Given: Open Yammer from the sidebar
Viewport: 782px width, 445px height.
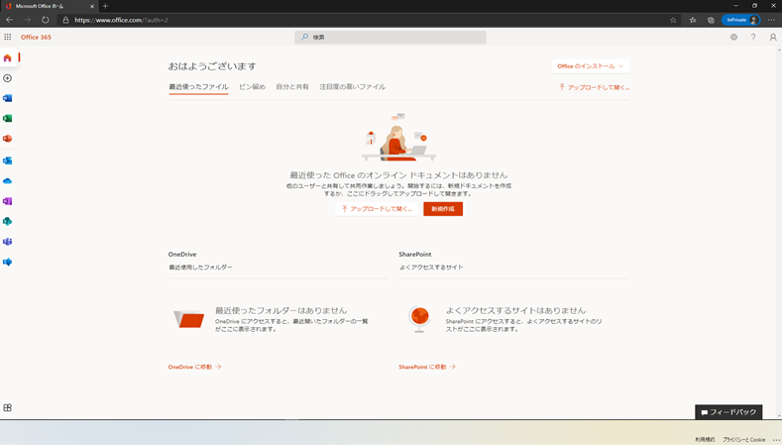Looking at the screenshot, I should tap(8, 262).
